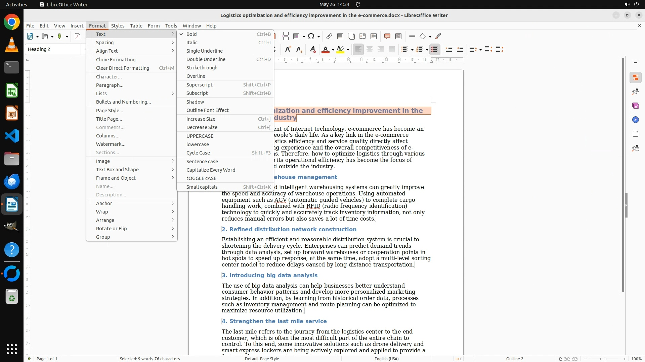Open the highlighting color dropdown arrow
The width and height of the screenshot is (645, 362).
[348, 50]
